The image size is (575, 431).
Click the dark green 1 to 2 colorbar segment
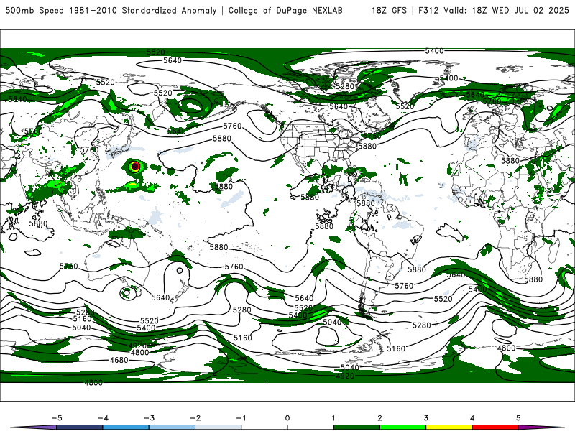point(356,427)
